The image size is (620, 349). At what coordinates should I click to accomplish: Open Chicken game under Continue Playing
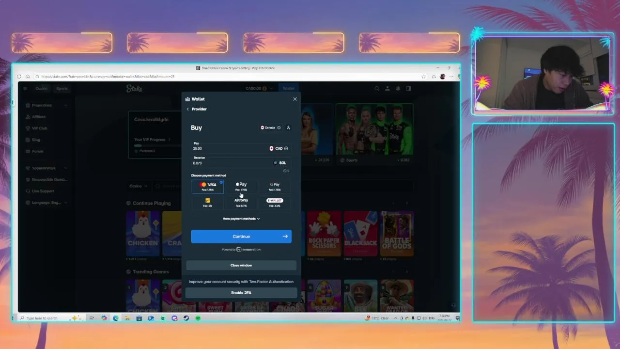pos(142,233)
